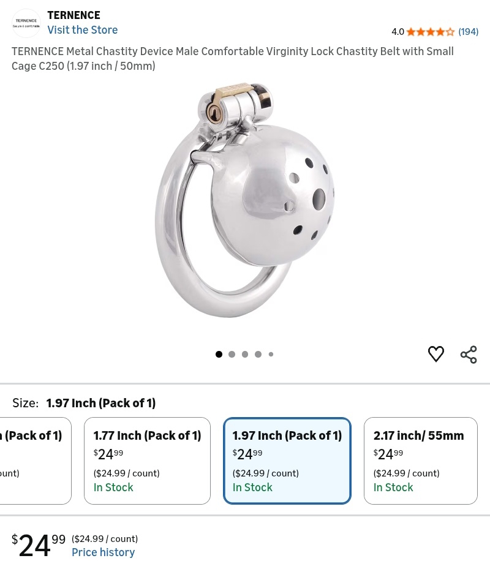This screenshot has height=561, width=490.
Task: Click the product title text
Action: click(x=233, y=58)
